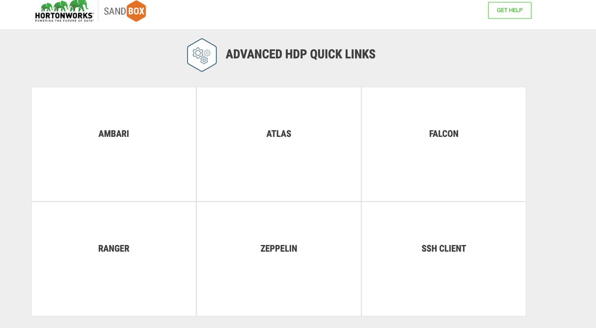Screen dimensions: 596x328
Task: Click the HORTONWORKS wordmark text
Action: click(x=64, y=16)
